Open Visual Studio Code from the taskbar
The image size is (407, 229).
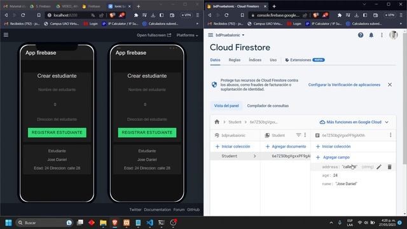click(150, 223)
